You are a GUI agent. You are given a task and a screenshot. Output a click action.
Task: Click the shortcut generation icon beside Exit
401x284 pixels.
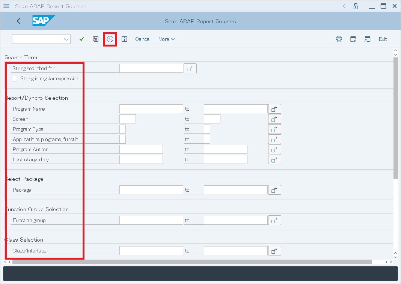[x=368, y=39]
